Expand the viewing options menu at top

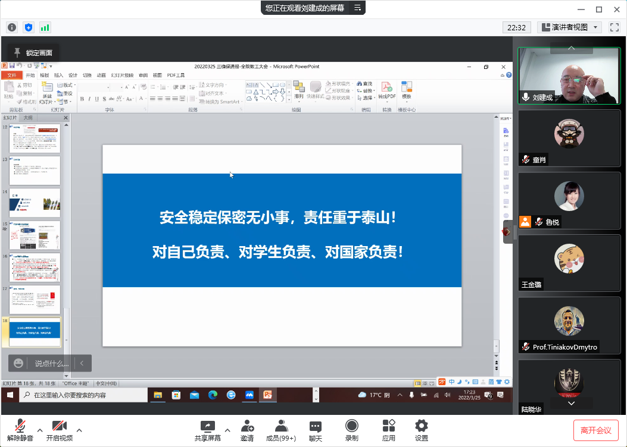click(358, 8)
